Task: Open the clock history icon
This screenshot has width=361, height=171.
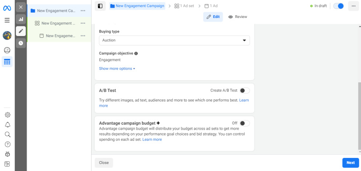Action: click(21, 43)
